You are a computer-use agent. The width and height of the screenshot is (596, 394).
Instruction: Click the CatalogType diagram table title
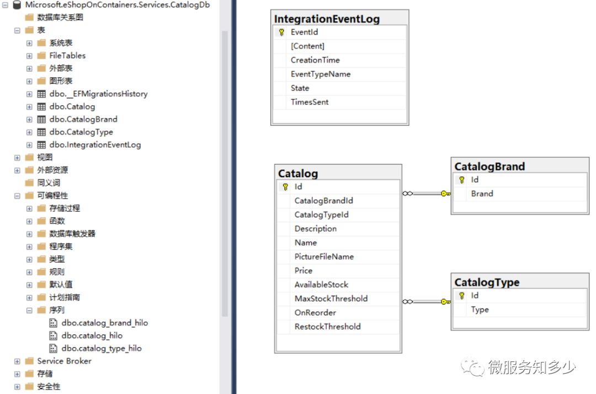[487, 283]
